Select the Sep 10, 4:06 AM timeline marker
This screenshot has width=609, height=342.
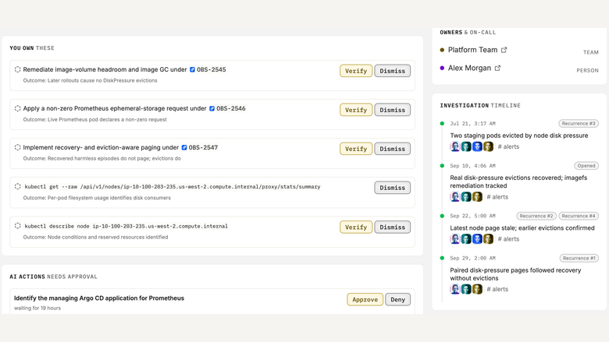tap(442, 166)
